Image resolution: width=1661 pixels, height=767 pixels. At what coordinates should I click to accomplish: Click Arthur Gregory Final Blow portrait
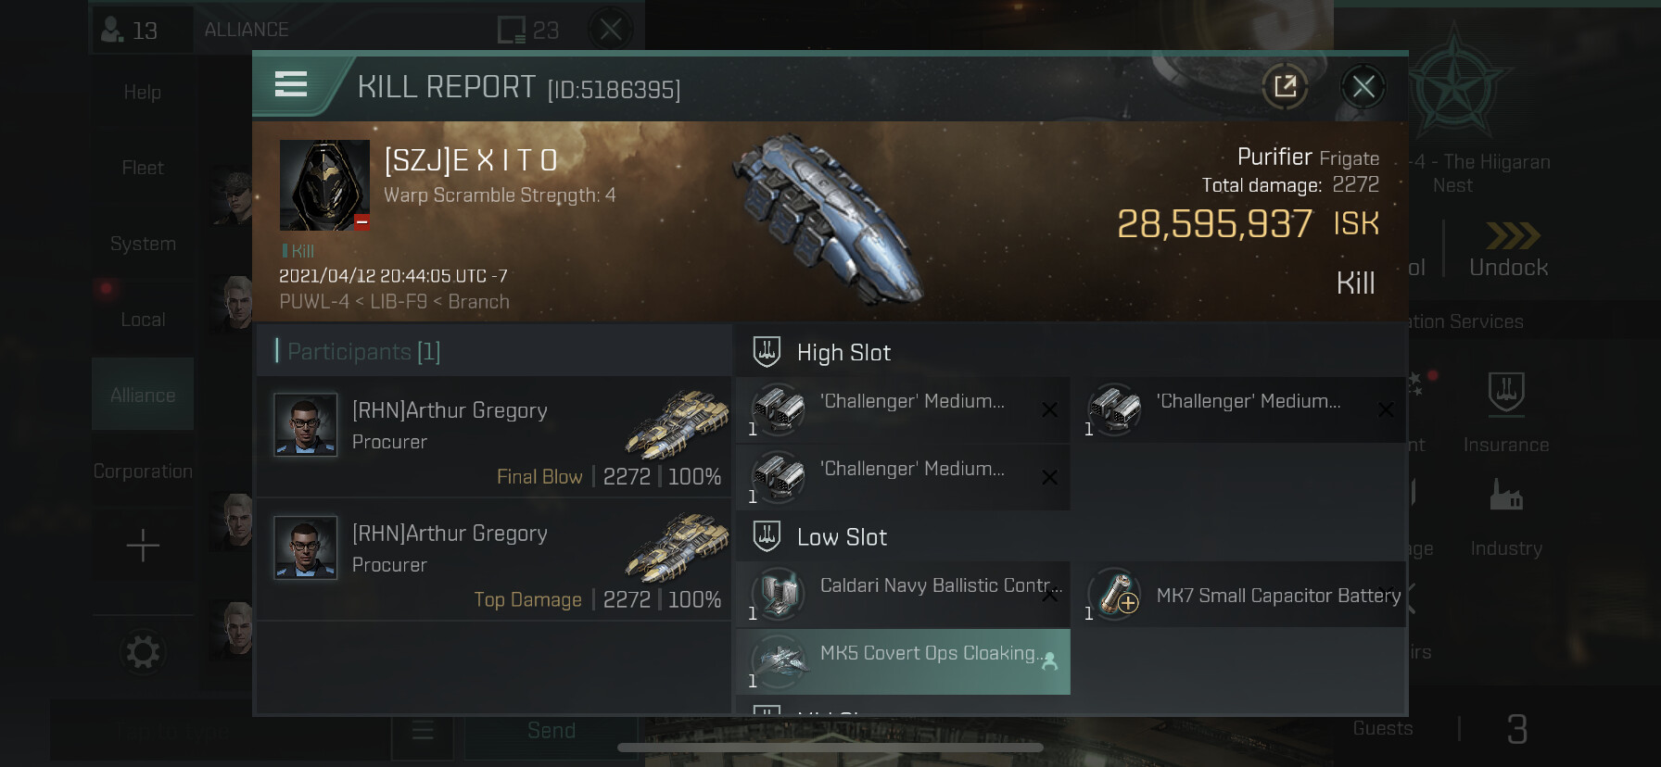click(306, 424)
